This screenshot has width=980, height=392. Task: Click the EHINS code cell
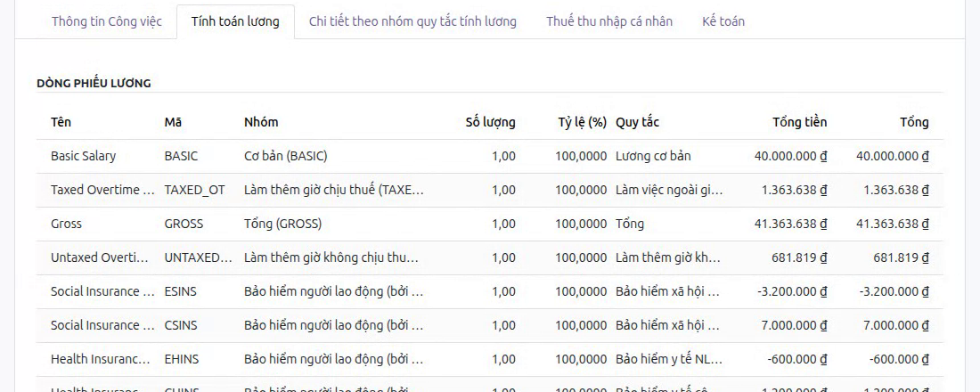[181, 359]
